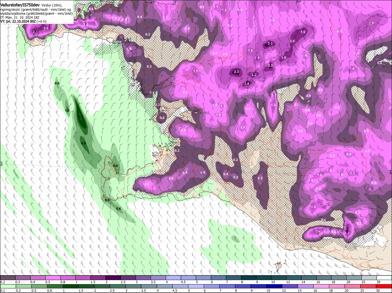The height and width of the screenshot is (293, 392).
Task: Select pale blue 5 swatch on rain scale
Action: tap(196, 286)
